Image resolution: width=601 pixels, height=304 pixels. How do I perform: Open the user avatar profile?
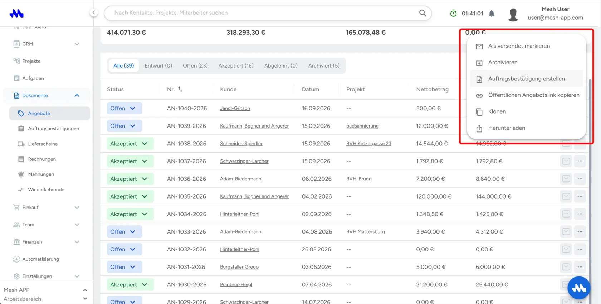pyautogui.click(x=513, y=14)
